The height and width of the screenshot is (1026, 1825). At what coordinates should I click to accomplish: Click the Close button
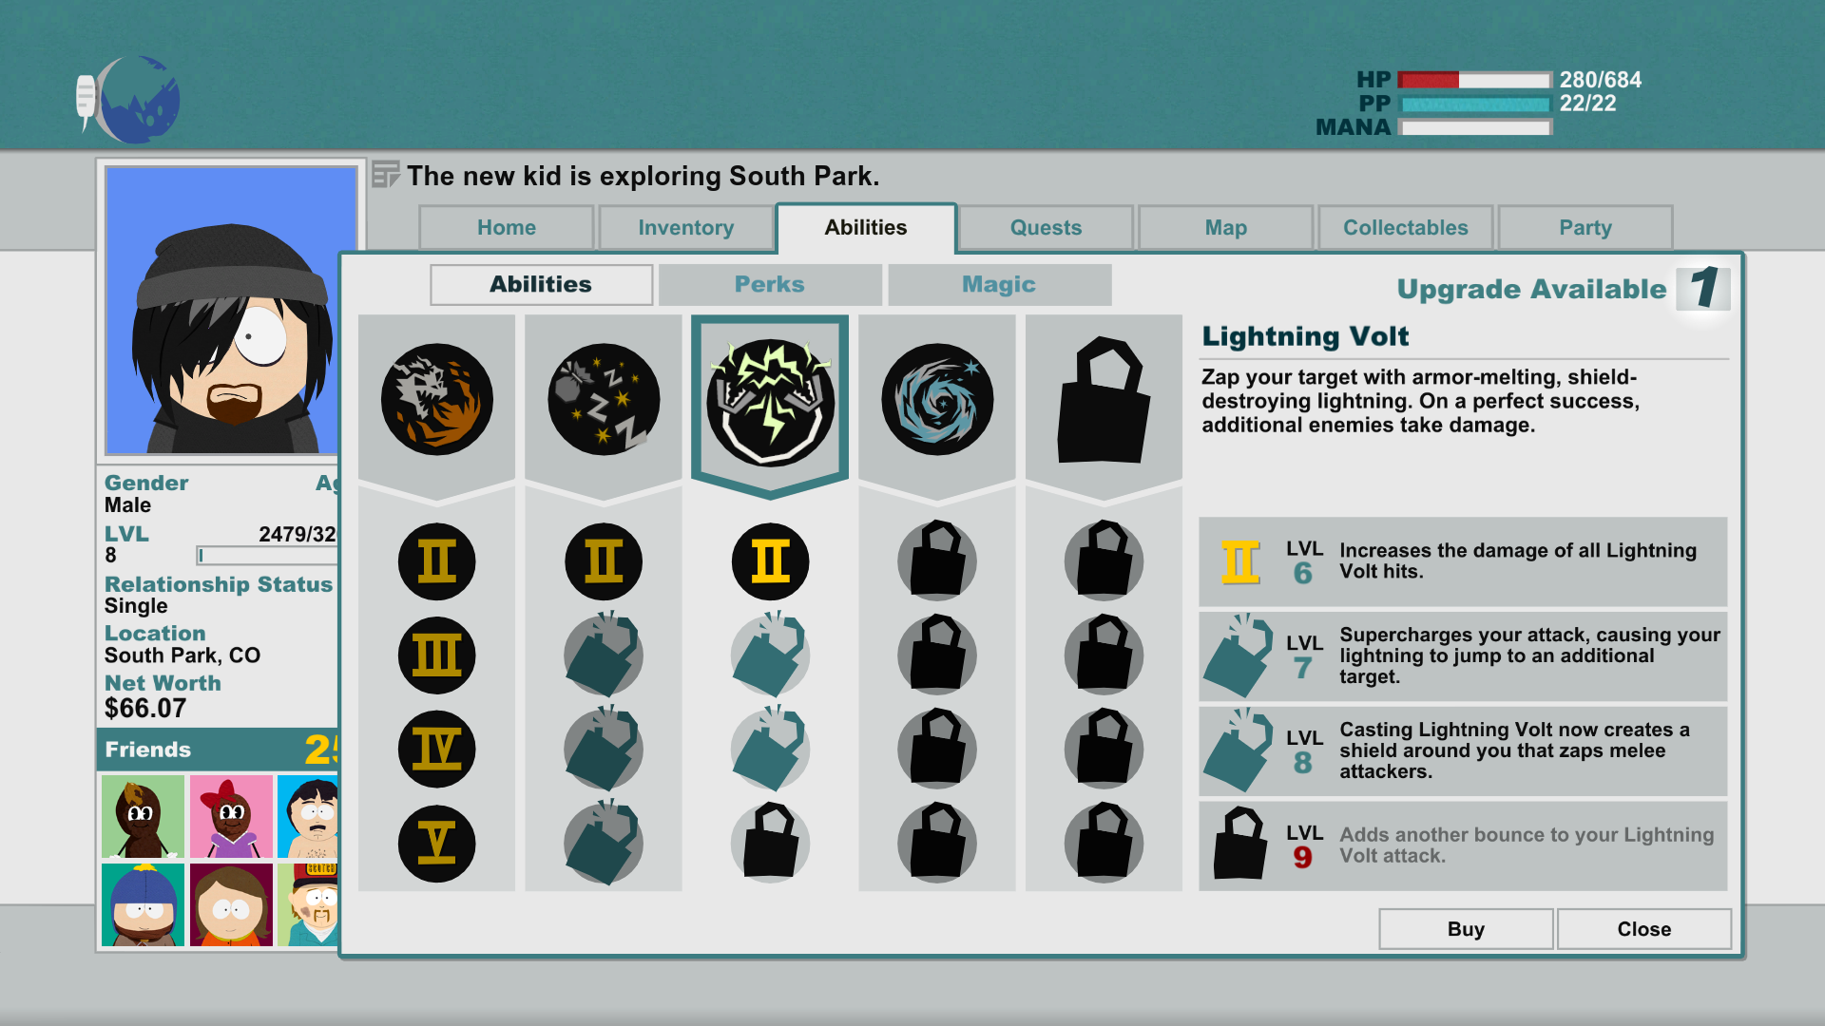click(x=1644, y=929)
